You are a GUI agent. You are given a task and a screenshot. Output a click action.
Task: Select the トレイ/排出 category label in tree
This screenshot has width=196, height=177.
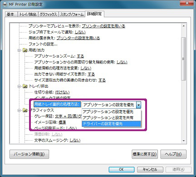point(38,86)
